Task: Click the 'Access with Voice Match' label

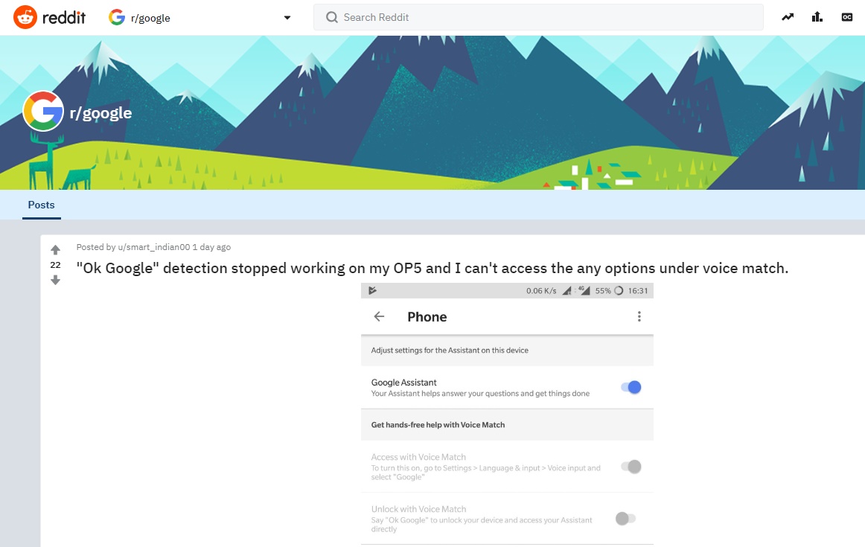Action: coord(418,457)
